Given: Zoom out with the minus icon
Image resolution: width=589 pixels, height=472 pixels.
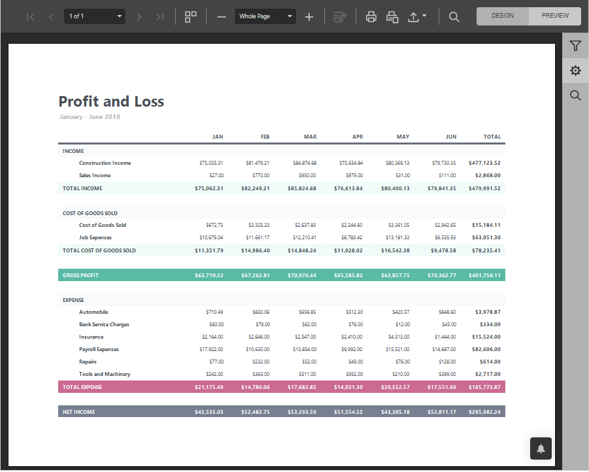Looking at the screenshot, I should click(x=222, y=17).
